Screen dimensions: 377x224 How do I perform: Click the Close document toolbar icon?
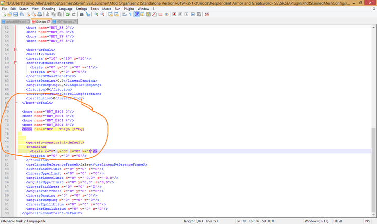click(x=28, y=15)
